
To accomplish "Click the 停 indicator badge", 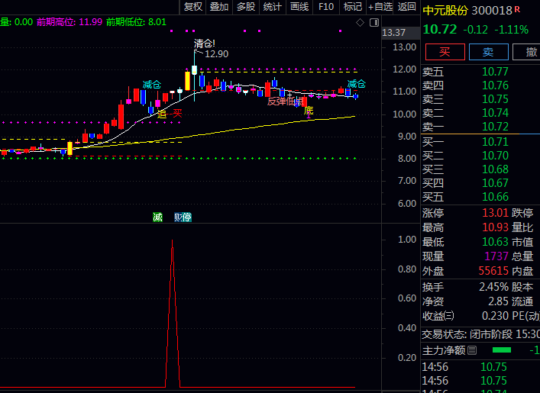I will (187, 217).
